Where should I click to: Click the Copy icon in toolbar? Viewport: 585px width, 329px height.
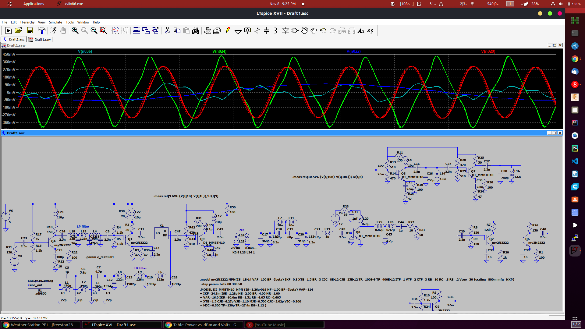pyautogui.click(x=177, y=30)
